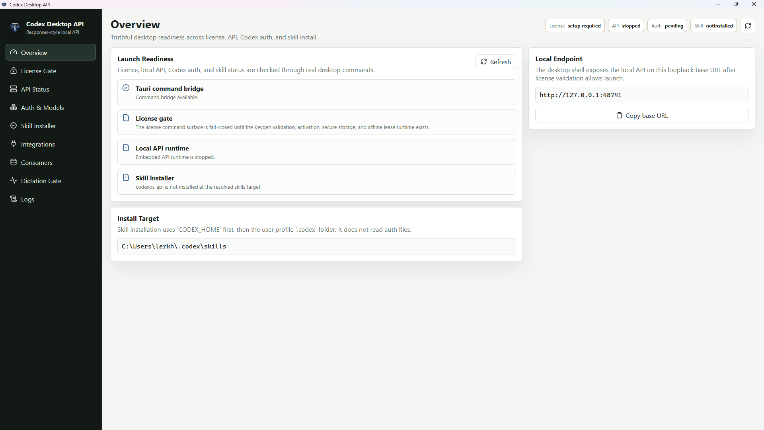Click the Codex Desktop API logo icon
The width and height of the screenshot is (764, 430).
point(15,27)
